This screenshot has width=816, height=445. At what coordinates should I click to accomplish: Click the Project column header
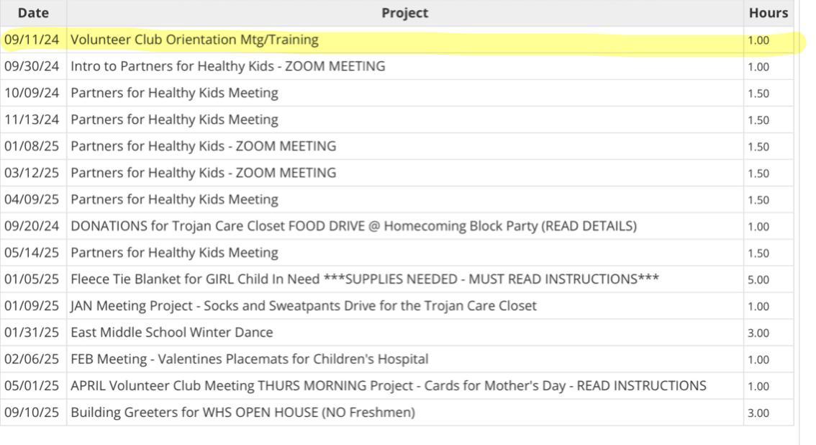click(404, 13)
